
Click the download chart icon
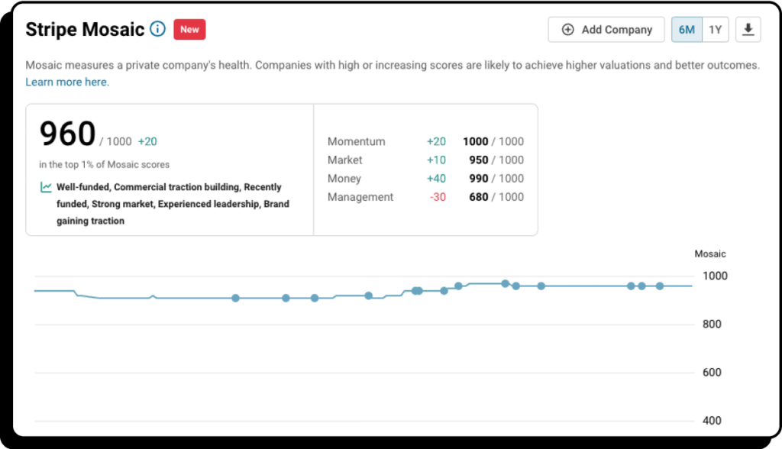[x=748, y=29]
